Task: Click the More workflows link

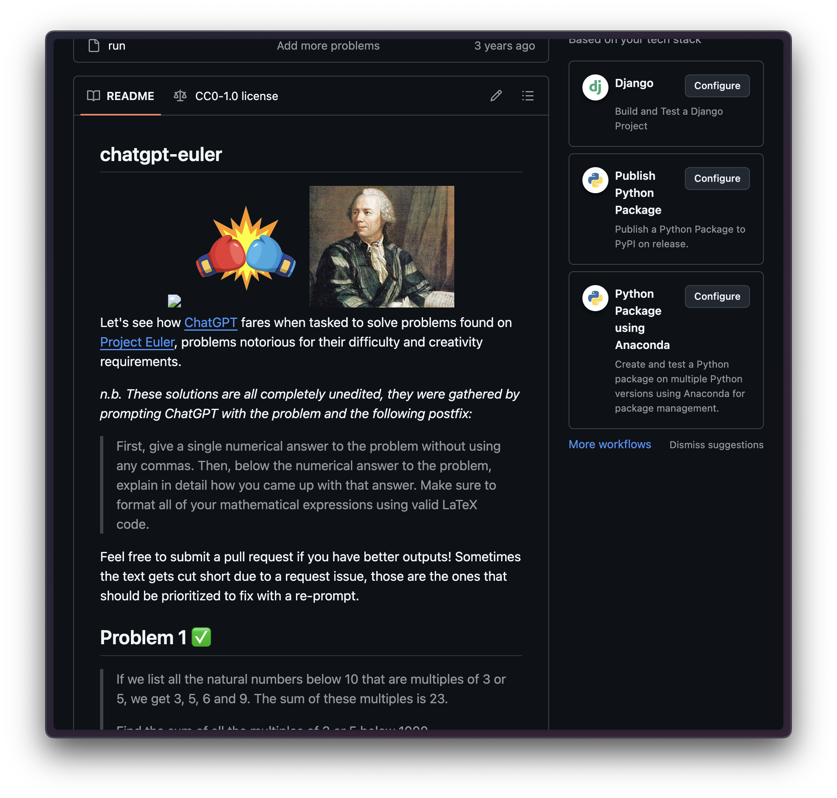Action: click(610, 444)
